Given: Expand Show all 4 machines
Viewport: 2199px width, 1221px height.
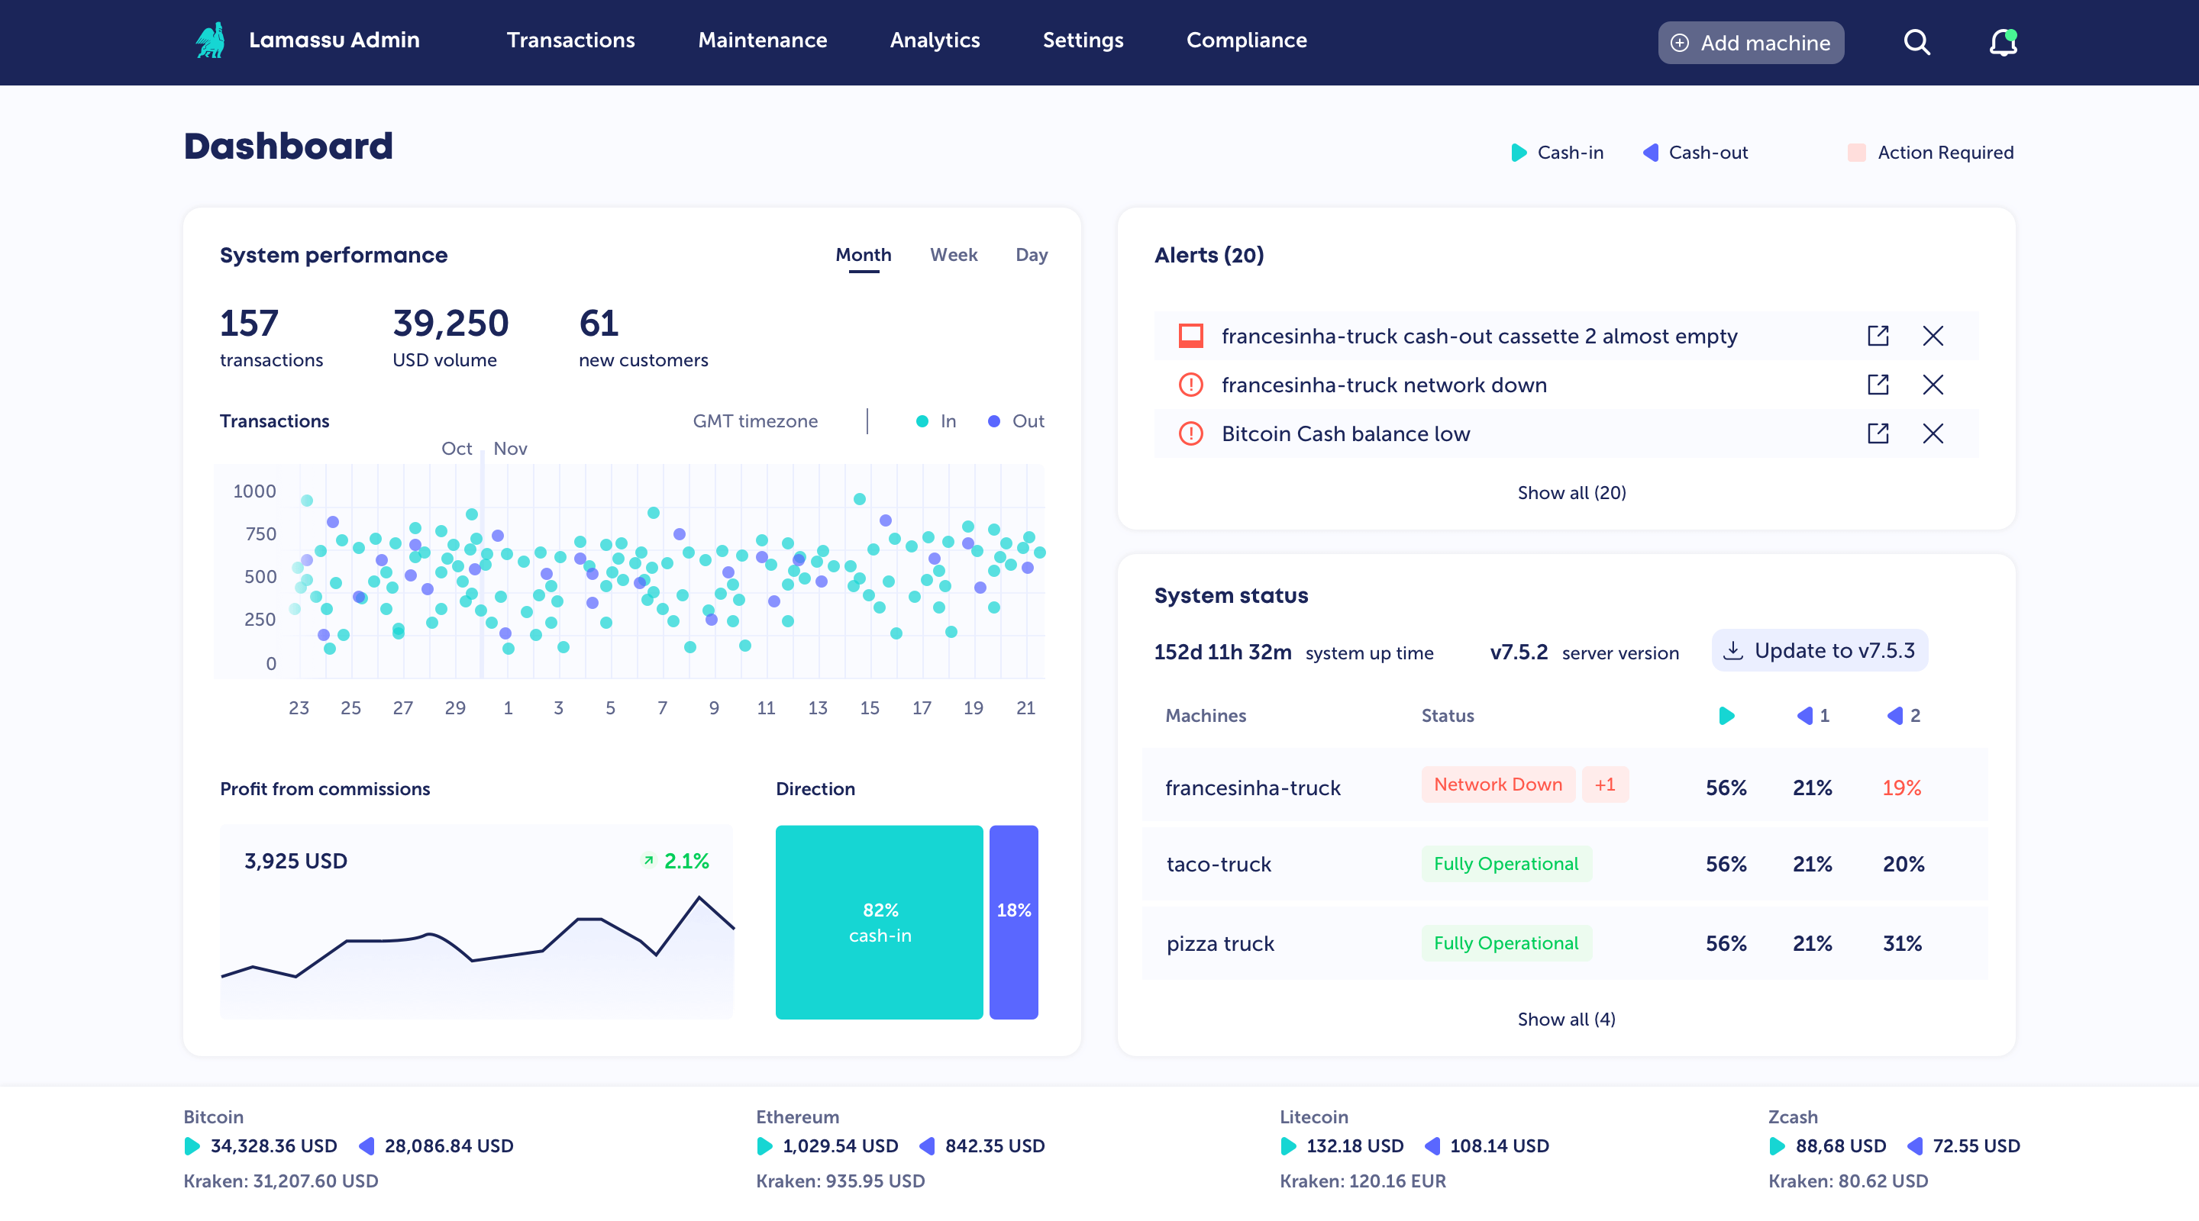Looking at the screenshot, I should pos(1566,1018).
